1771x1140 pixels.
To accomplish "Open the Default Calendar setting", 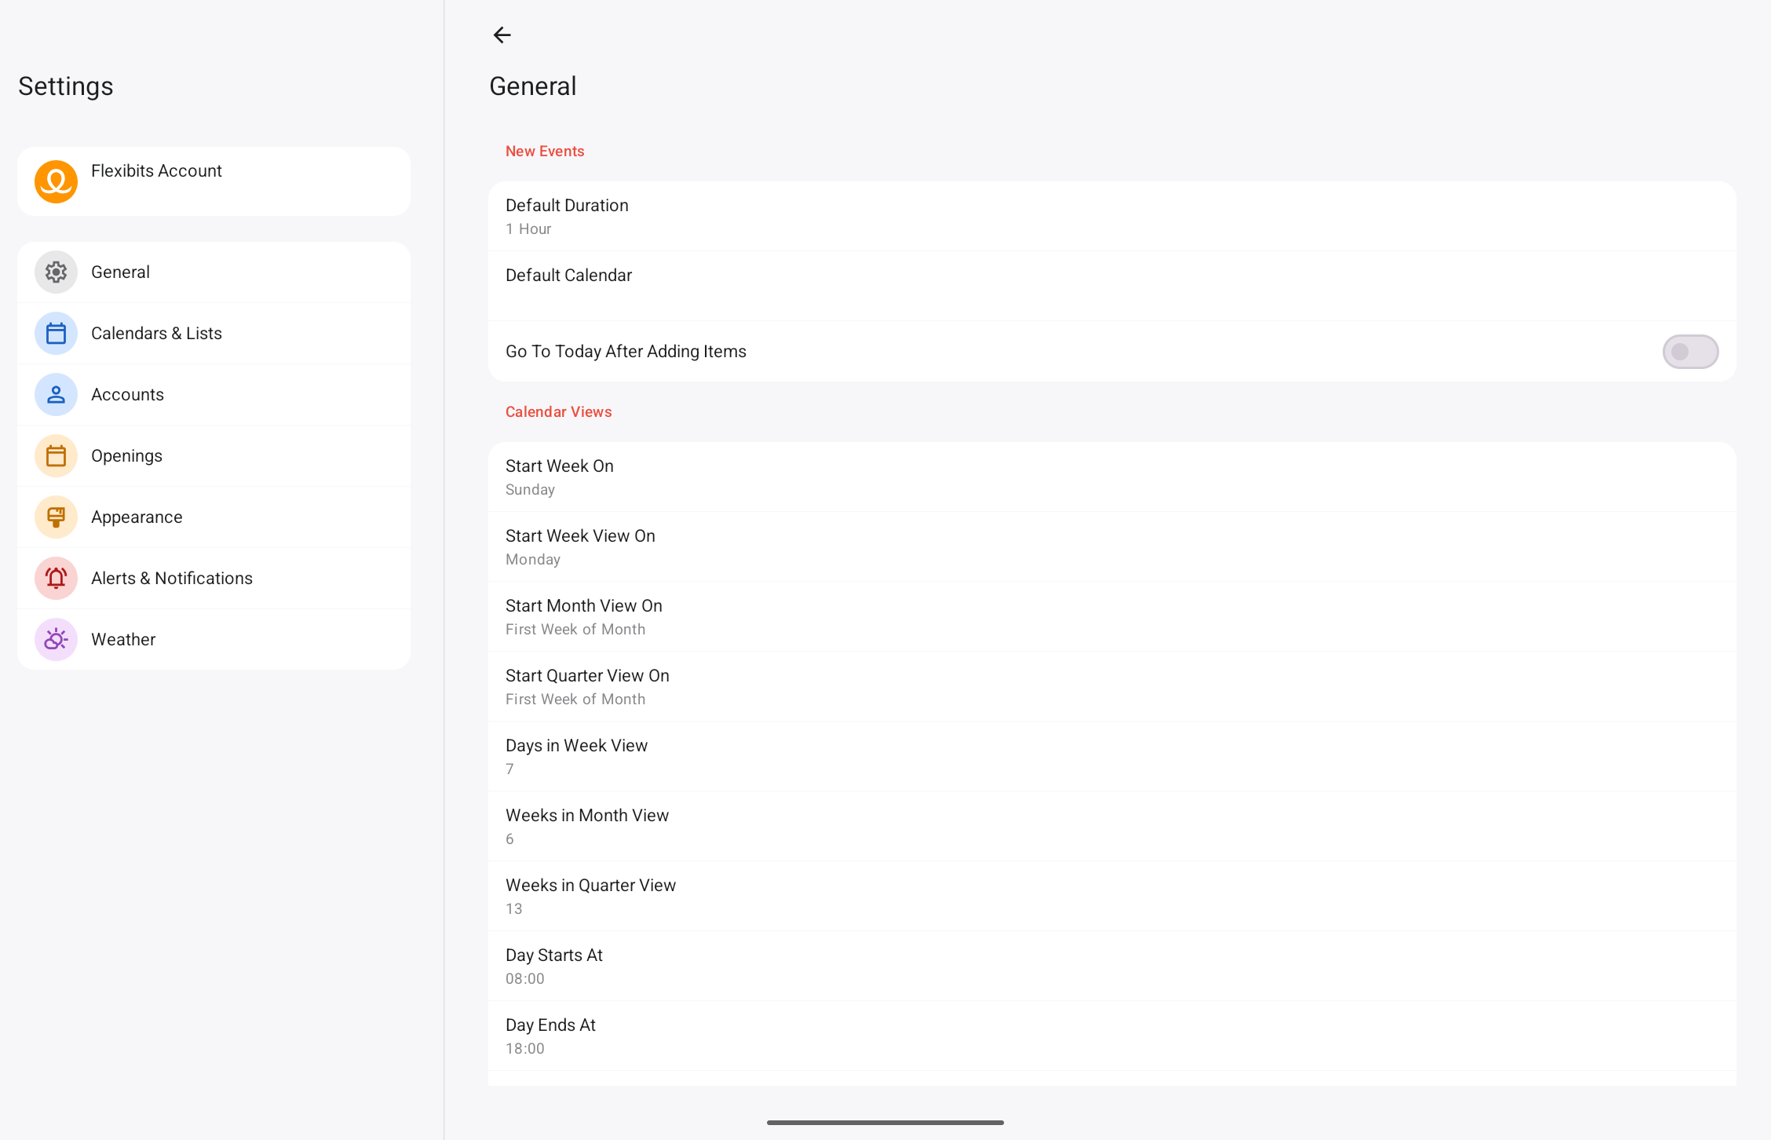I will [1112, 286].
